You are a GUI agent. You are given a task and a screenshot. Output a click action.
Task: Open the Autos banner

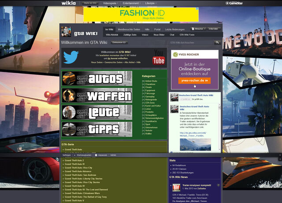click(x=97, y=79)
